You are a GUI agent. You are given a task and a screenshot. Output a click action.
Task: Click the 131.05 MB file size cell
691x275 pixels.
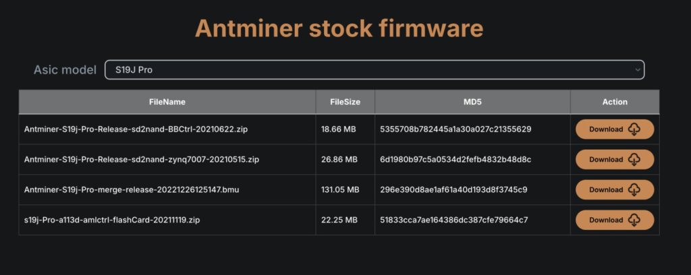[x=340, y=189]
